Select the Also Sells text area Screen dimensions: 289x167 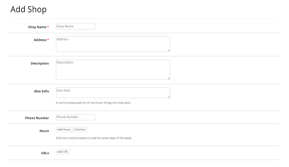tap(113, 93)
